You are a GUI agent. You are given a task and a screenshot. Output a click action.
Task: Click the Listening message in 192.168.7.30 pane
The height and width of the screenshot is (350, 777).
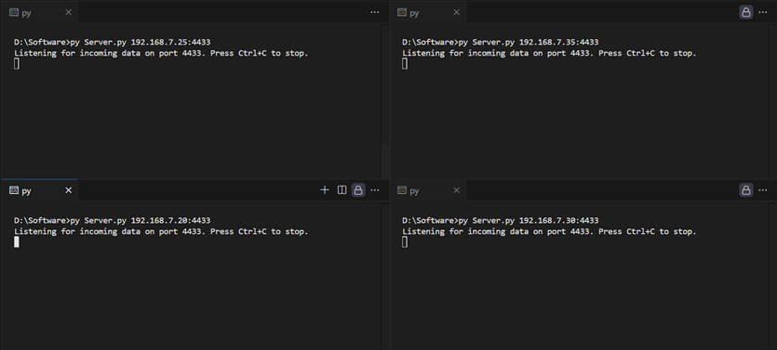click(x=549, y=231)
